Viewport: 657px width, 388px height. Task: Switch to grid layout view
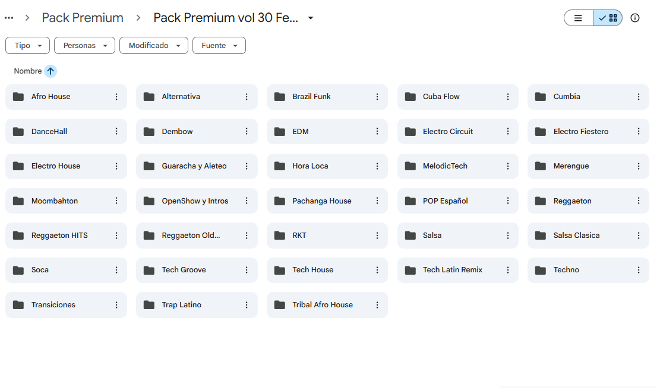click(608, 18)
